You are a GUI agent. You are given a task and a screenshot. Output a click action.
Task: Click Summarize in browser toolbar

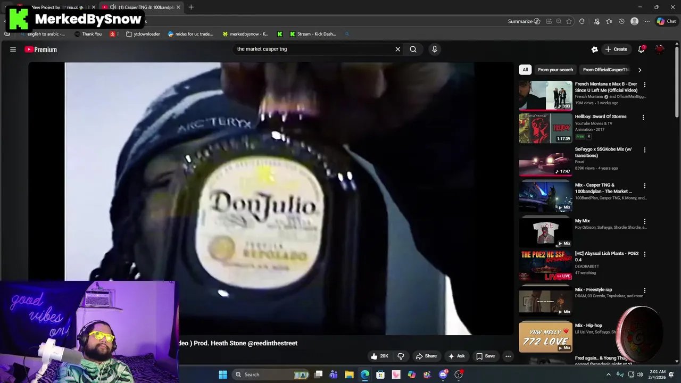click(x=524, y=21)
